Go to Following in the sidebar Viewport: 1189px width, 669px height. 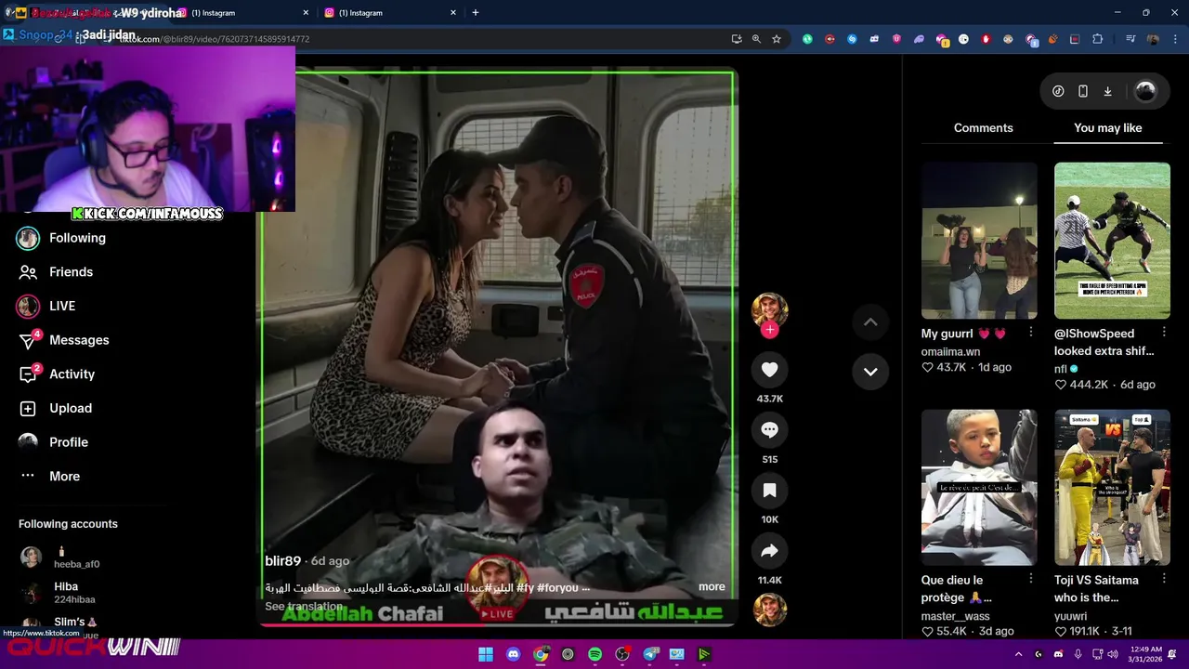61,238
